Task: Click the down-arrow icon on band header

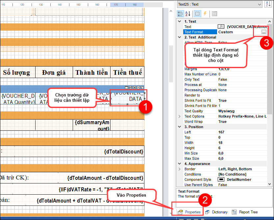Action: (138, 87)
